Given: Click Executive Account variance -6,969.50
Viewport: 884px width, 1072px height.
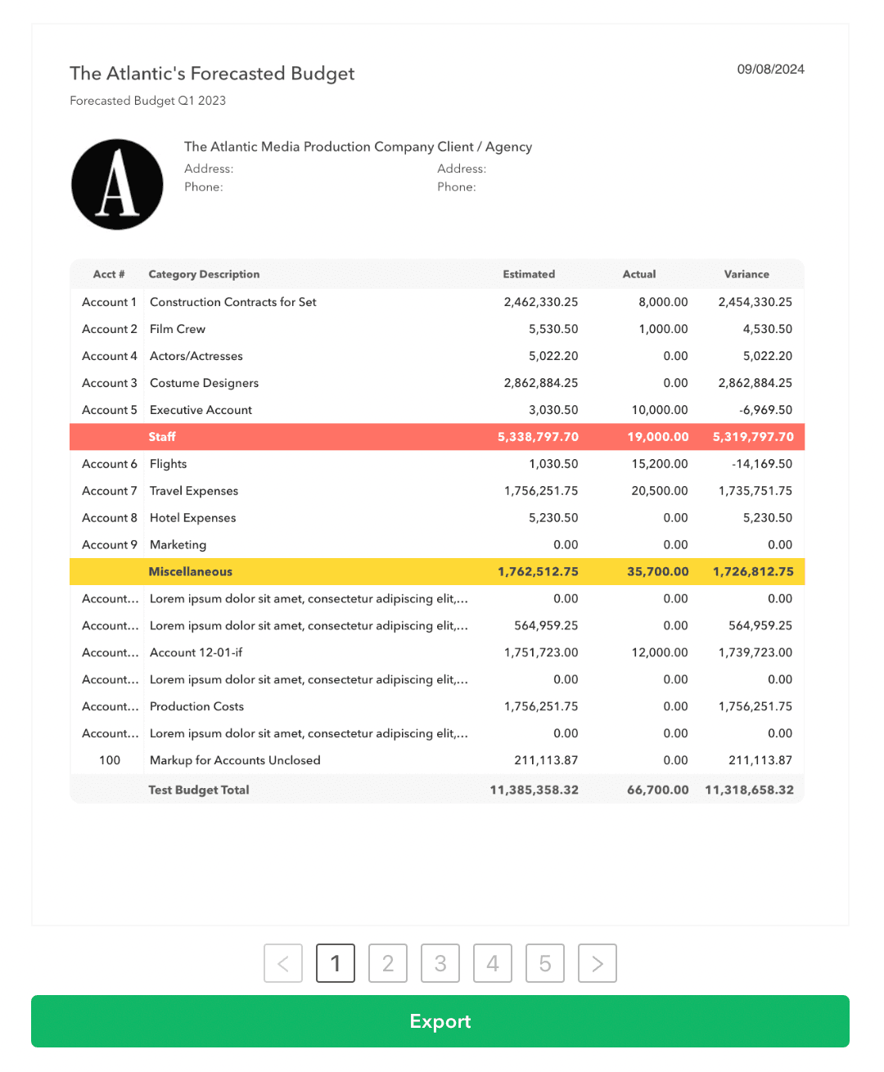Looking at the screenshot, I should pyautogui.click(x=765, y=410).
